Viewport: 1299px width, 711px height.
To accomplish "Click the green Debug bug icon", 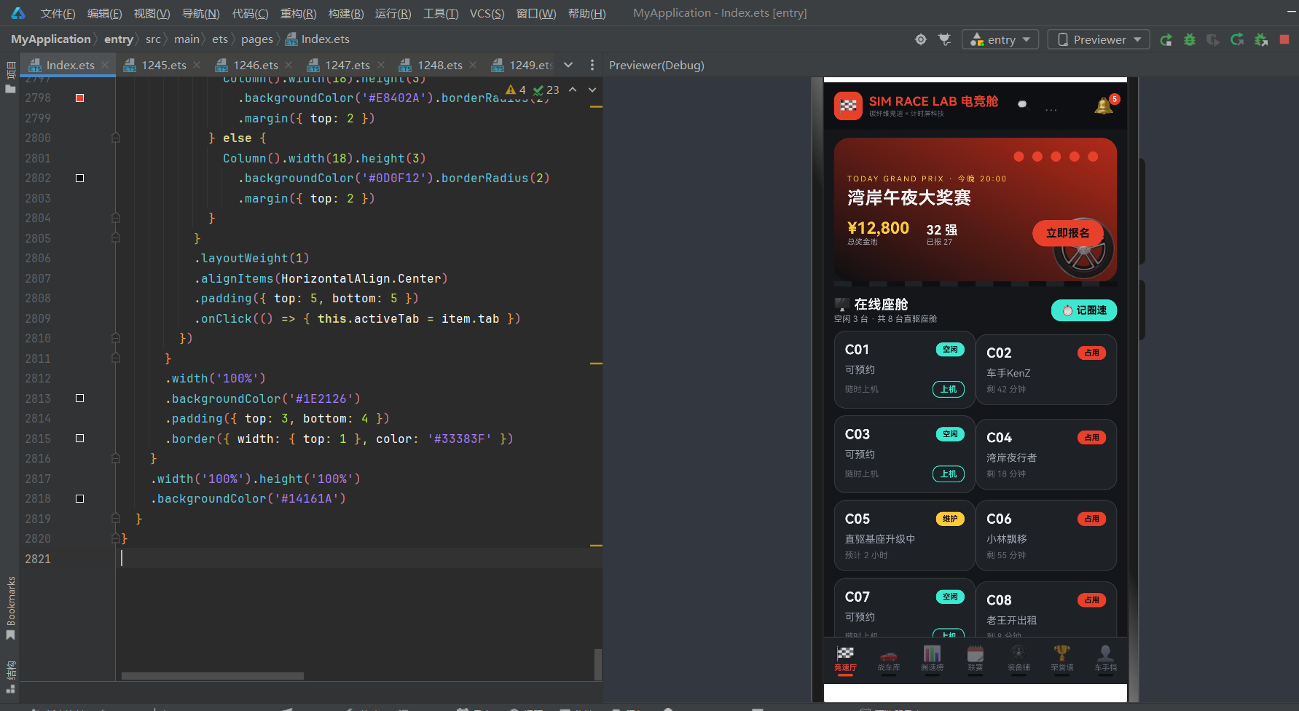I will (1190, 39).
